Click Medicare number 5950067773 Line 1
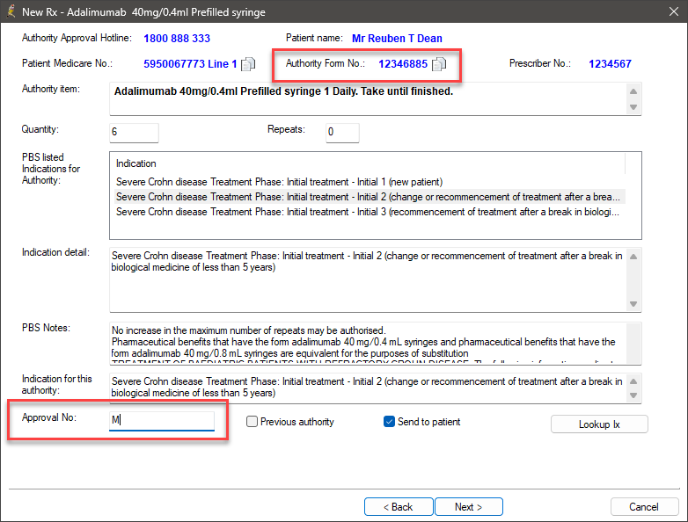 click(190, 64)
